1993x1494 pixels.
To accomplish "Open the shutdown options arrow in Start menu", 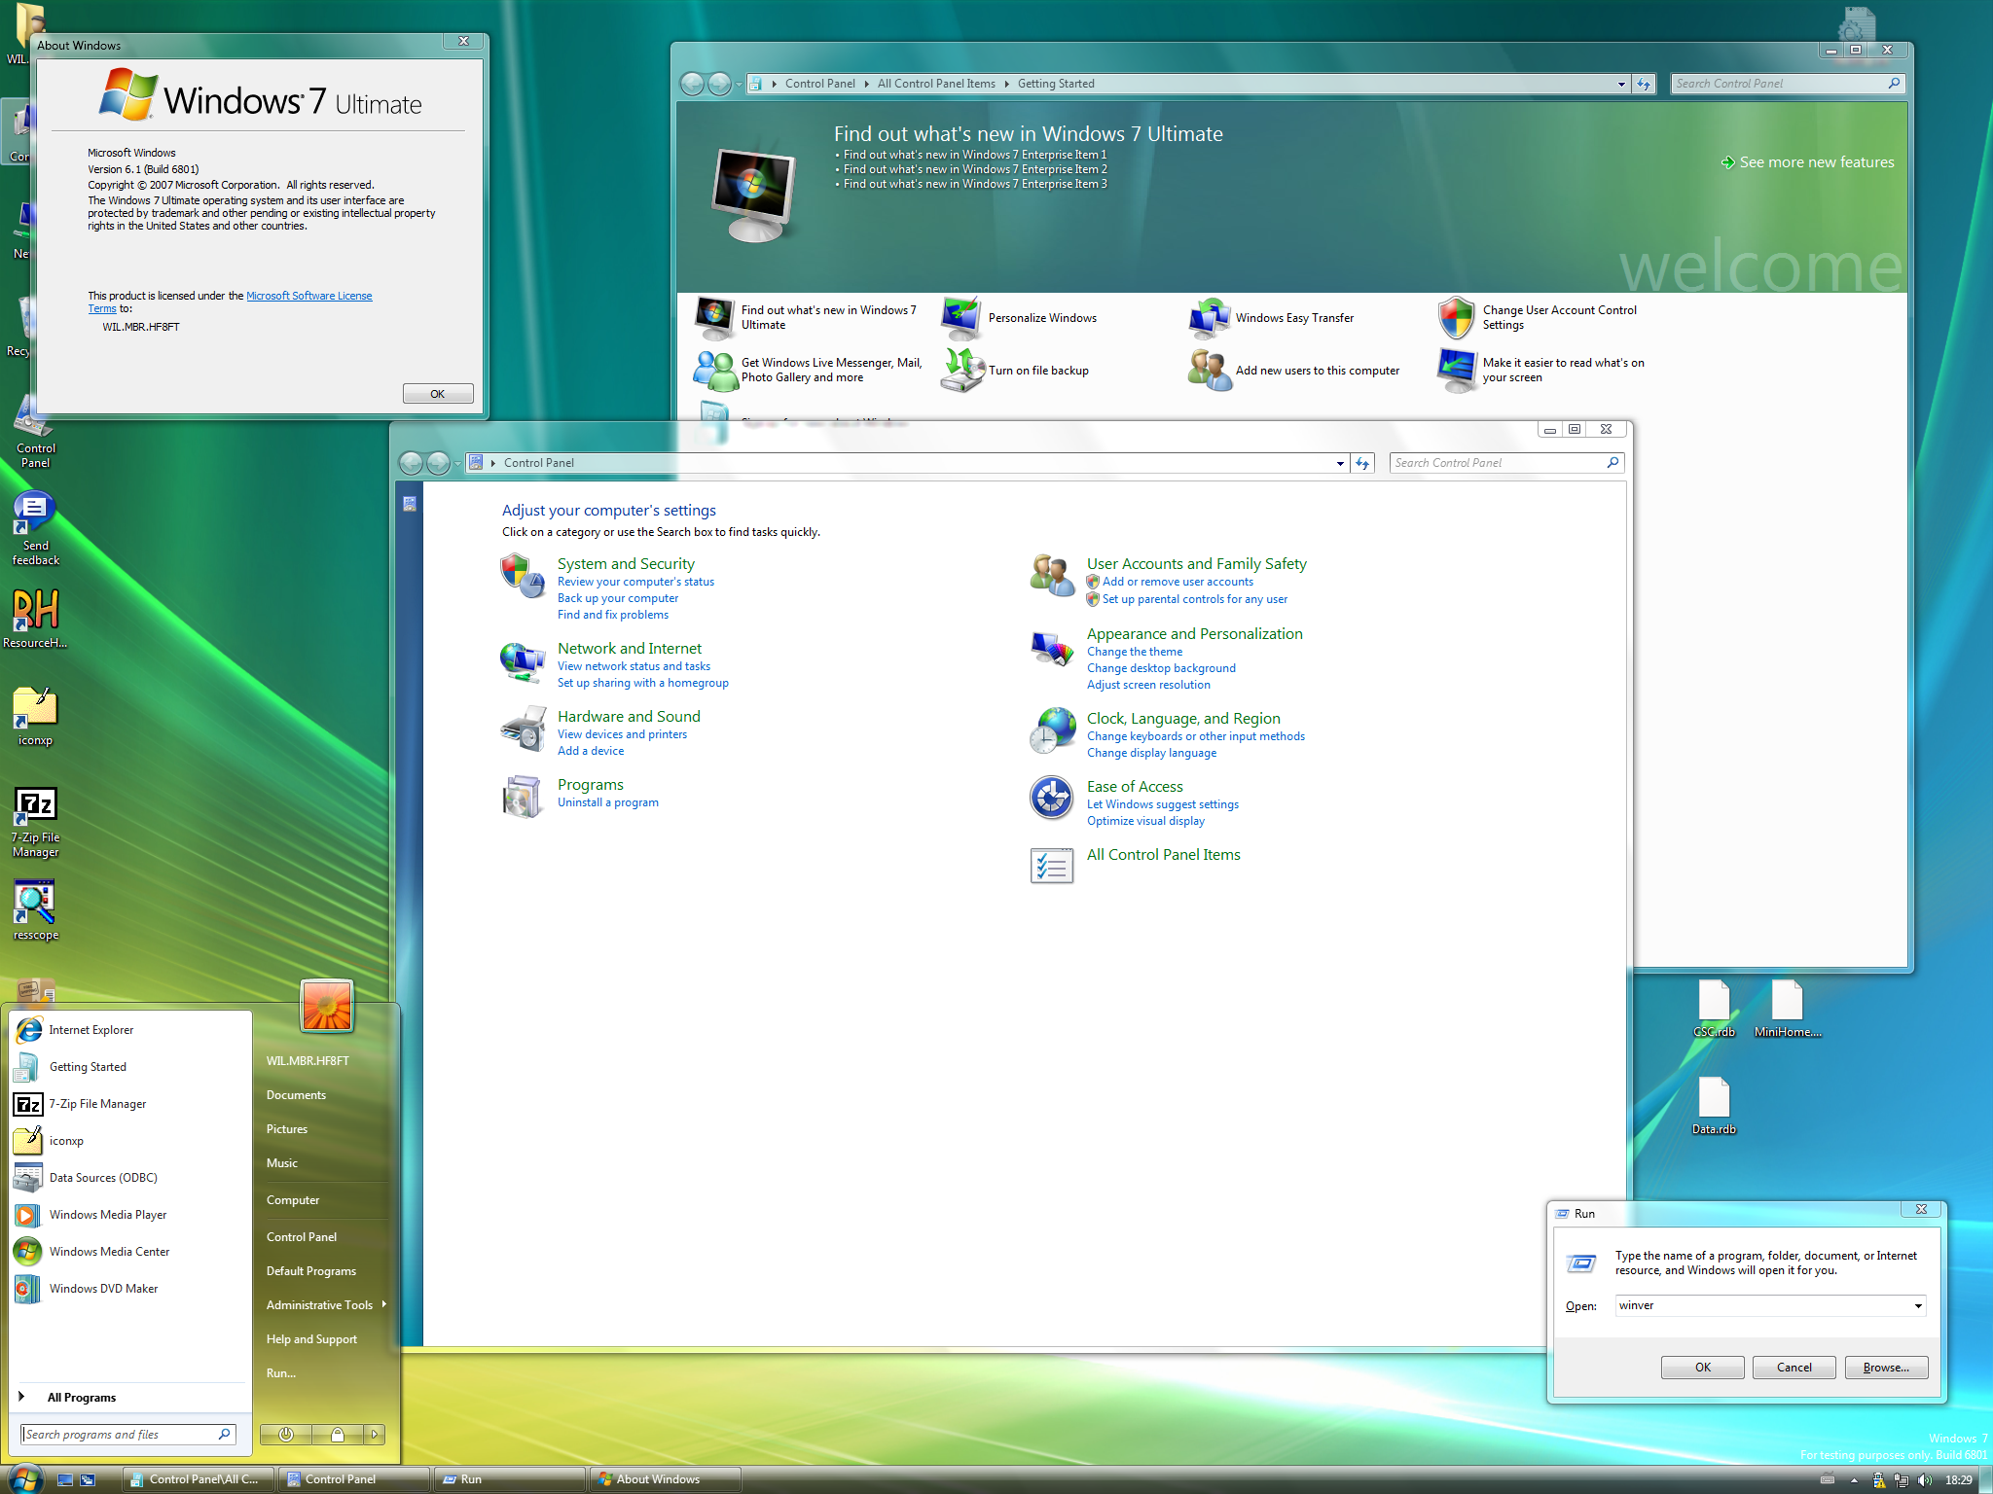I will click(375, 1434).
